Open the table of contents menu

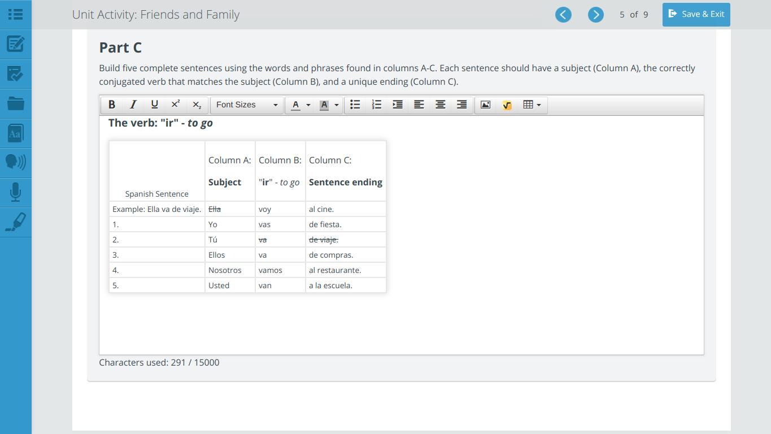tap(15, 14)
